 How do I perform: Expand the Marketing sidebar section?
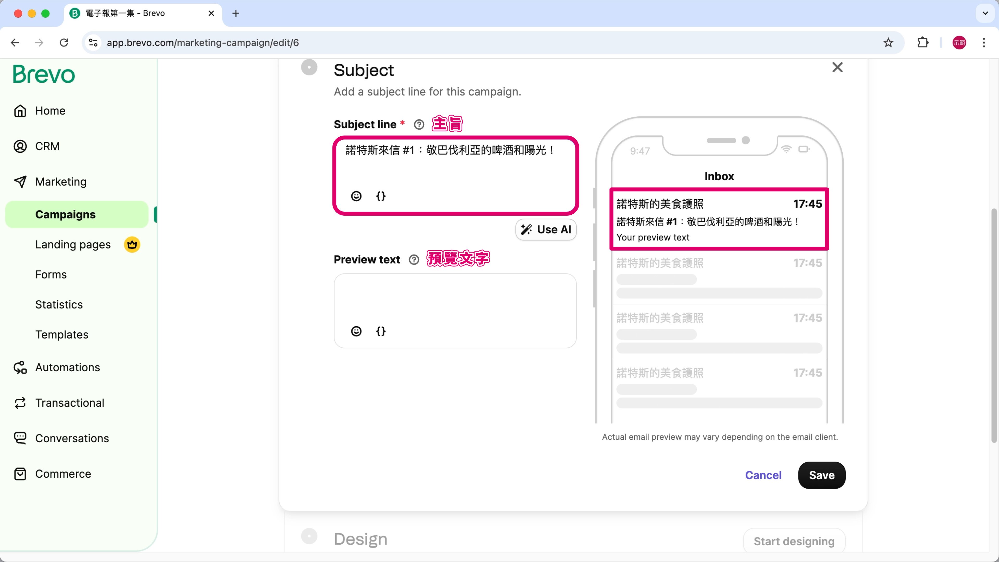coord(61,182)
